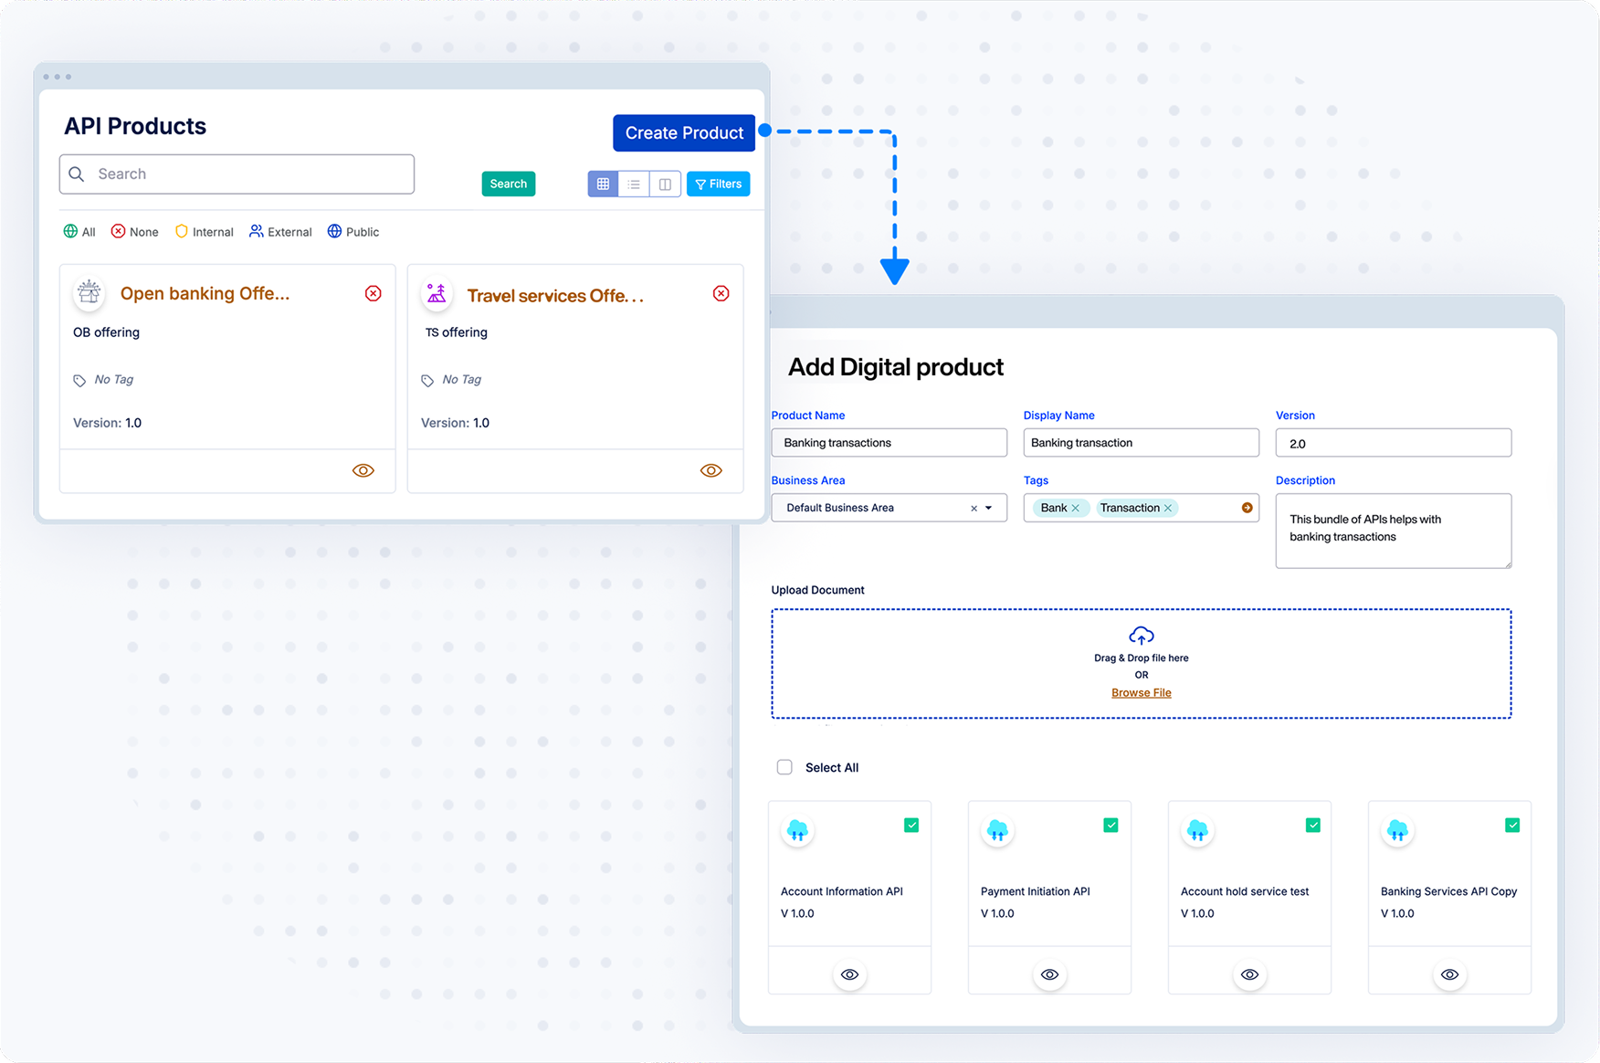The image size is (1600, 1063).
Task: Click 'Version: 1.0' on Open banking card
Action: [x=107, y=423]
